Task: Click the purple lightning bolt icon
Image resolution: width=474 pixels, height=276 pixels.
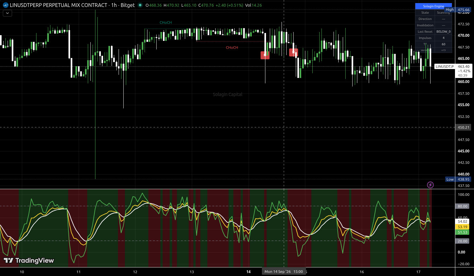Action: (430, 185)
